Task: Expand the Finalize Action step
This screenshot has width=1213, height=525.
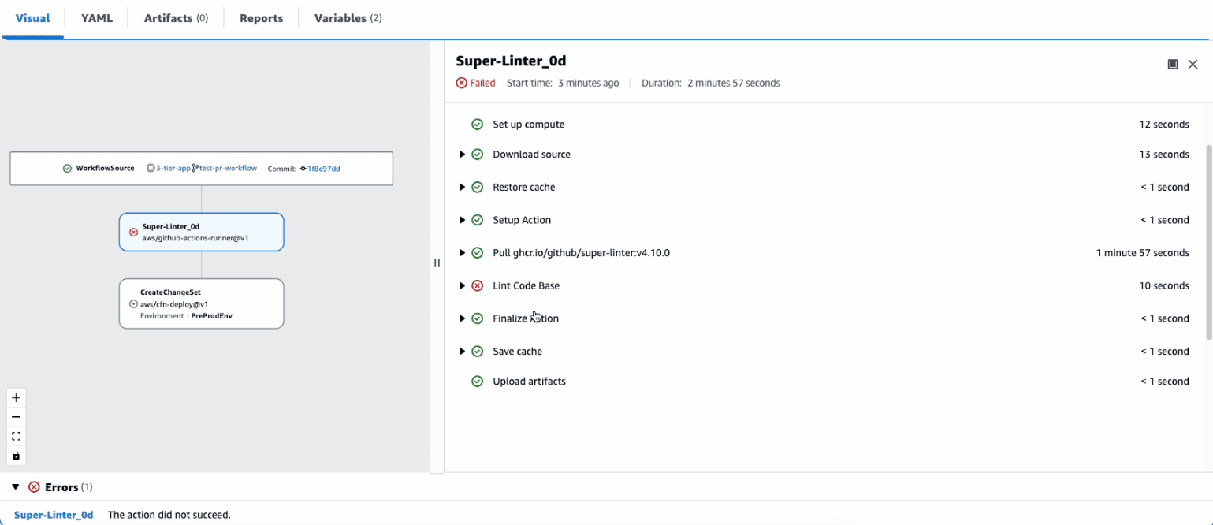Action: pos(462,318)
